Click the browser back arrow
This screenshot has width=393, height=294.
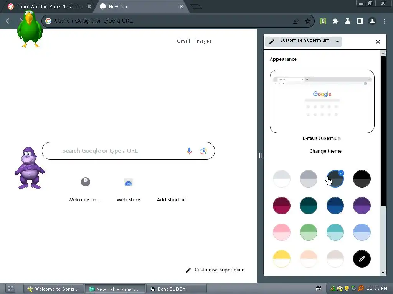click(x=8, y=21)
